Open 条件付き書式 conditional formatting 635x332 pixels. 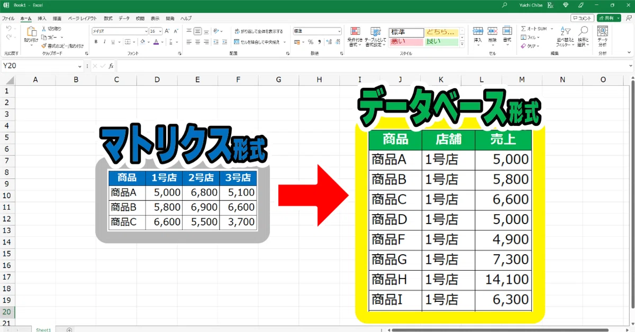pyautogui.click(x=355, y=36)
